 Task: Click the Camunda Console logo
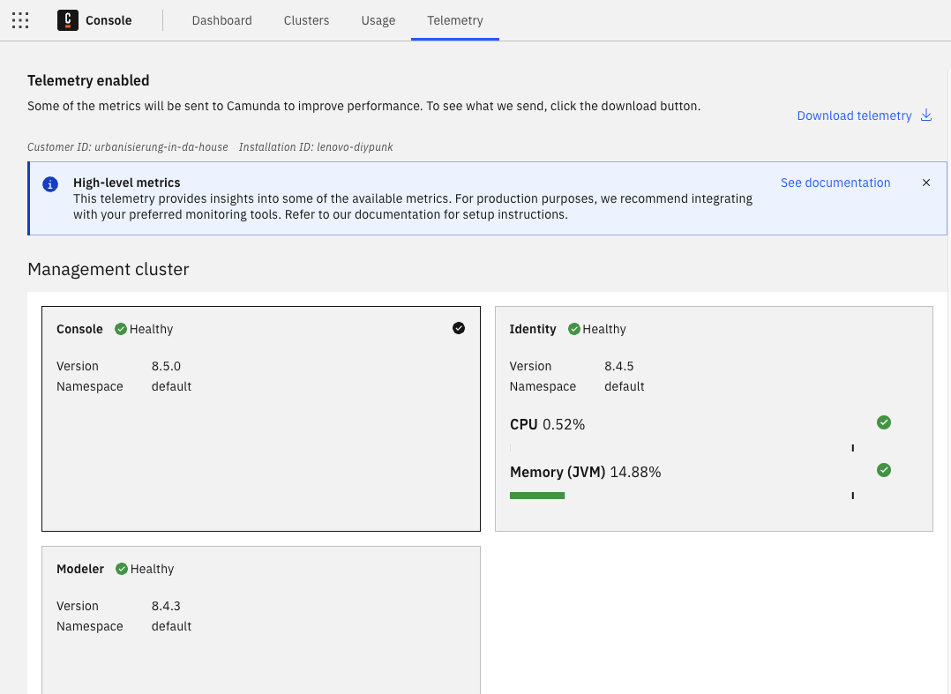pos(68,20)
